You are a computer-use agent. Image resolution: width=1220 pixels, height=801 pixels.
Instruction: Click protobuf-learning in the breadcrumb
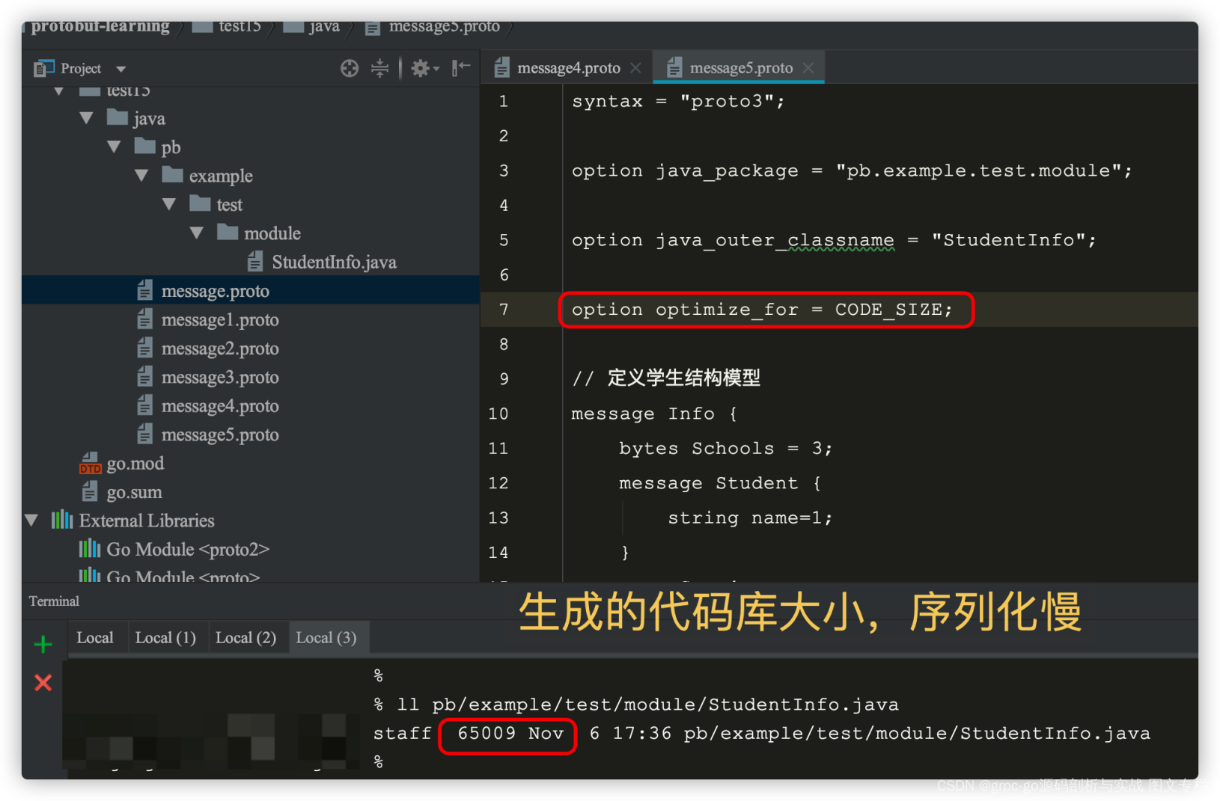(100, 27)
